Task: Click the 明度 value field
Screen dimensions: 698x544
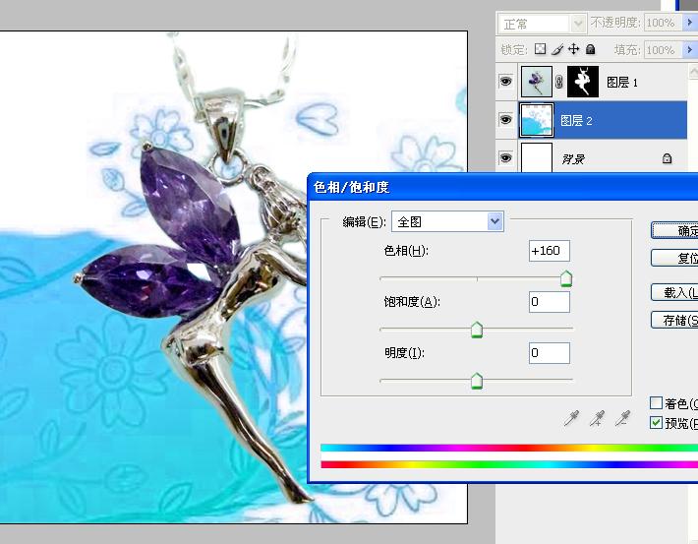Action: pyautogui.click(x=550, y=353)
